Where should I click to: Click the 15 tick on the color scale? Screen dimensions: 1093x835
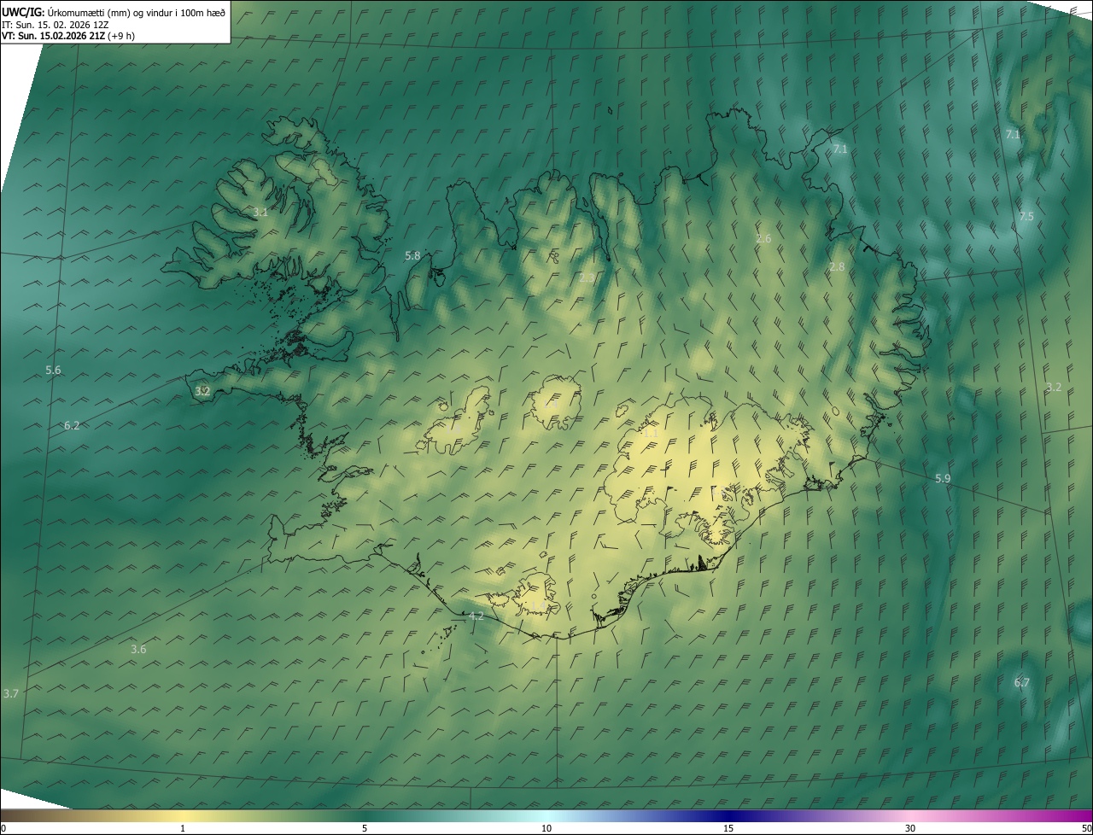[728, 828]
